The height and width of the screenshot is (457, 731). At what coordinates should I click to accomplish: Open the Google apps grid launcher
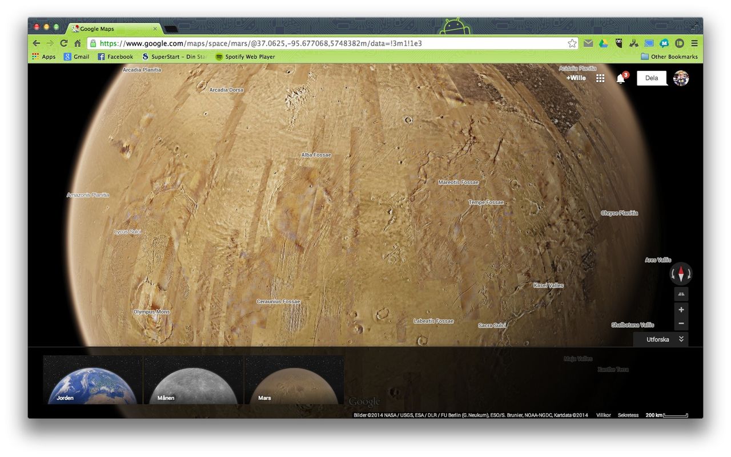(x=600, y=78)
